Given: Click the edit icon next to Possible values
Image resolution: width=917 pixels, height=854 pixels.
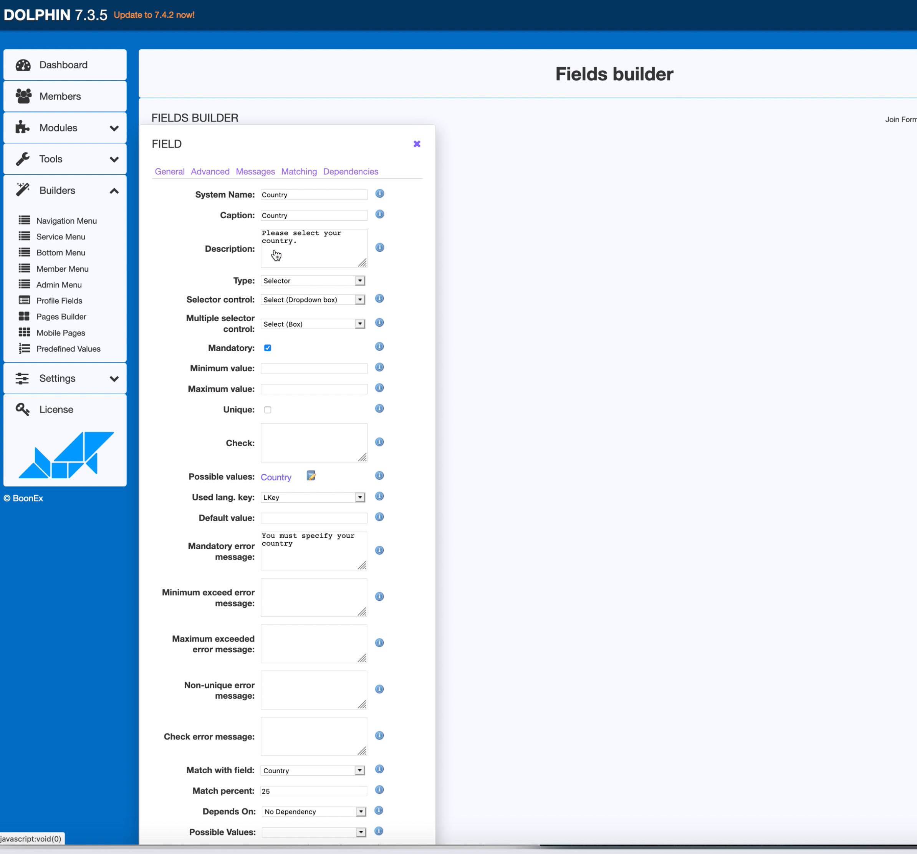Looking at the screenshot, I should pos(311,476).
